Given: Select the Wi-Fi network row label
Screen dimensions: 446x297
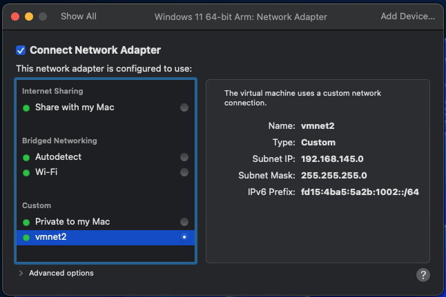Looking at the screenshot, I should (46, 172).
